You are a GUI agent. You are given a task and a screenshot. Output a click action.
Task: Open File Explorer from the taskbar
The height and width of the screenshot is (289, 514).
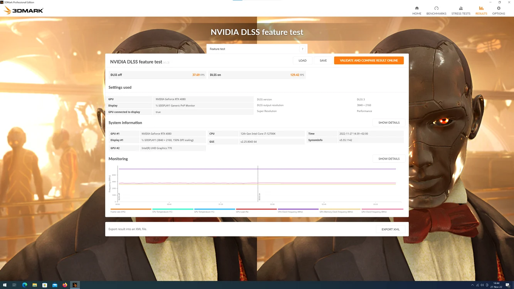pyautogui.click(x=35, y=285)
